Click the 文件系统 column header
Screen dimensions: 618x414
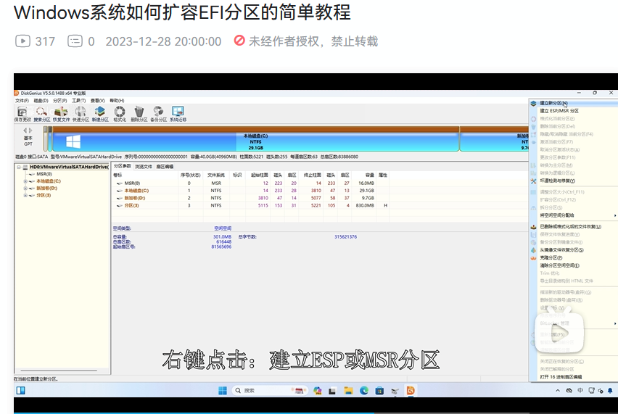click(216, 175)
